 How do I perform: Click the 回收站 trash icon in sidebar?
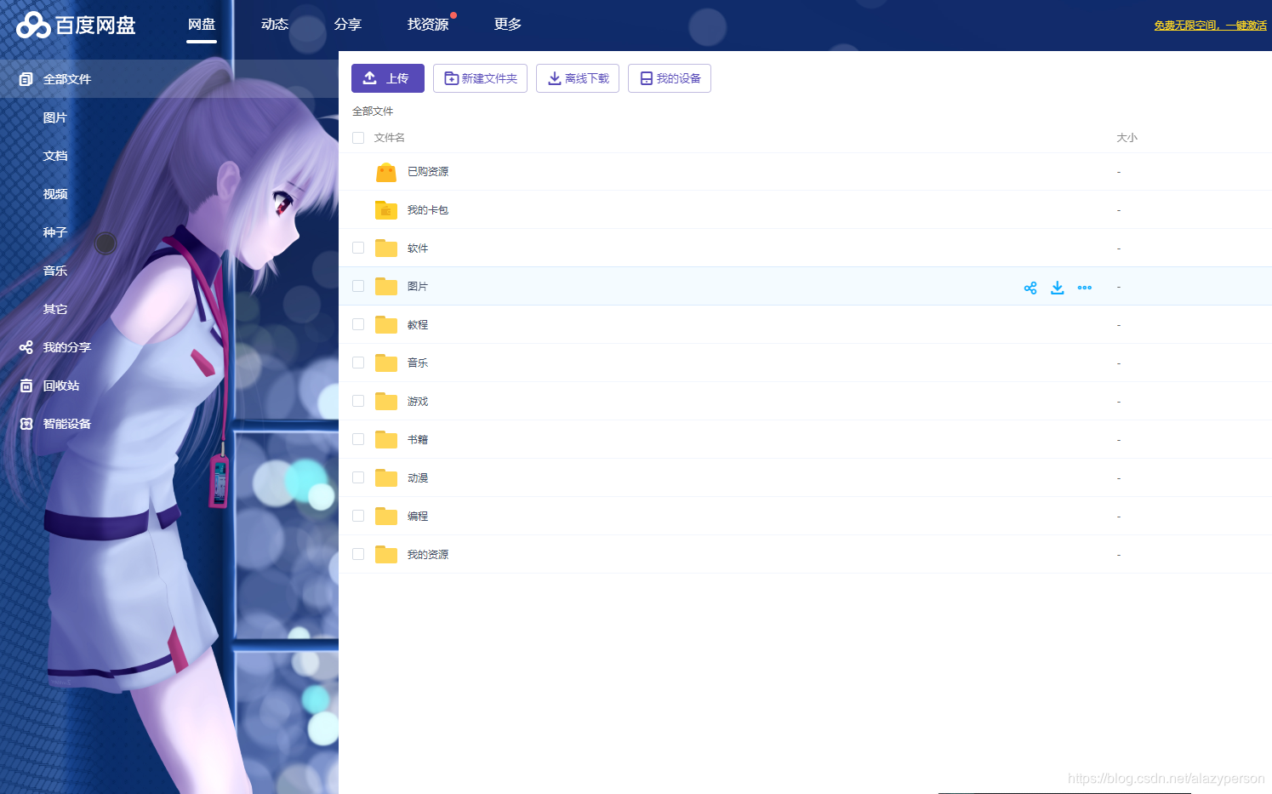click(x=26, y=386)
